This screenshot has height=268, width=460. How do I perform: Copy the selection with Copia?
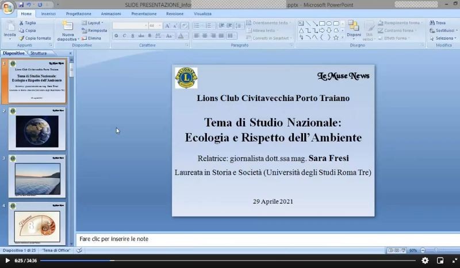pos(27,30)
